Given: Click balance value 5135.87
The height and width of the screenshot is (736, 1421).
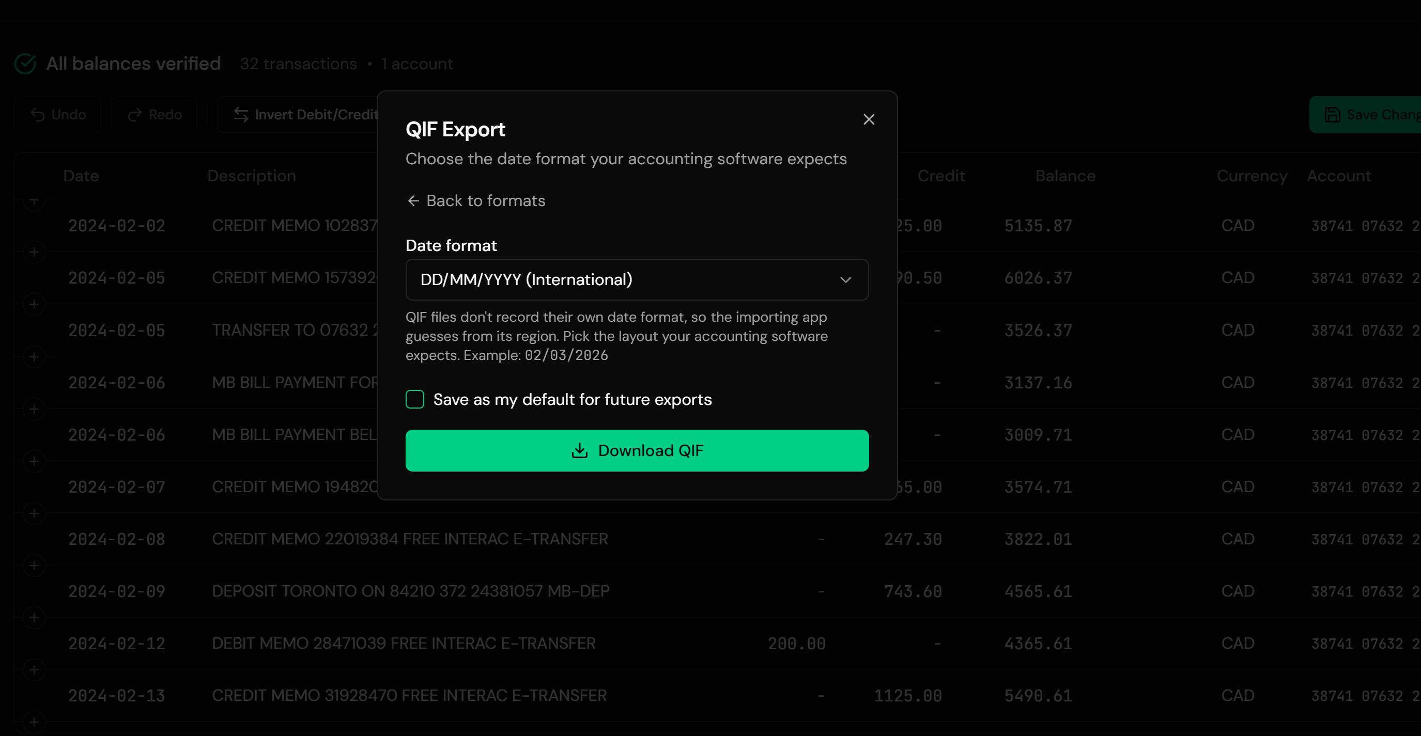Looking at the screenshot, I should (1038, 226).
